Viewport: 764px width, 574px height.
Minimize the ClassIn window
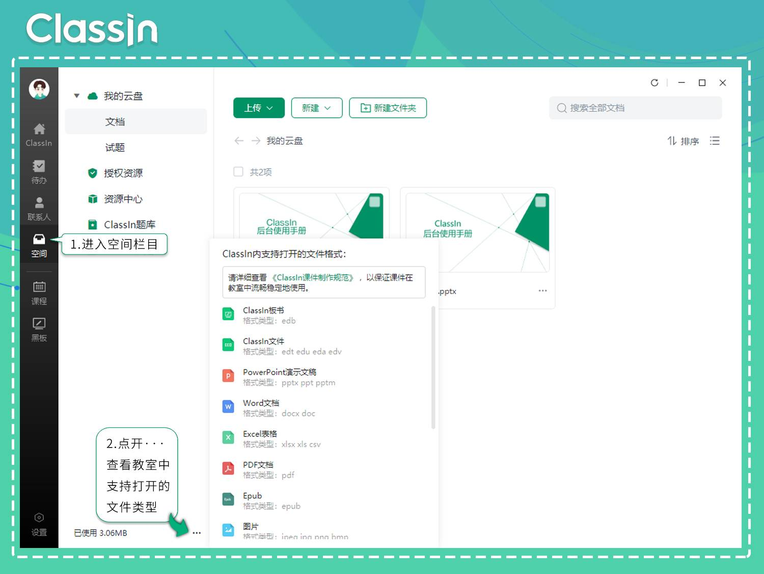[681, 83]
